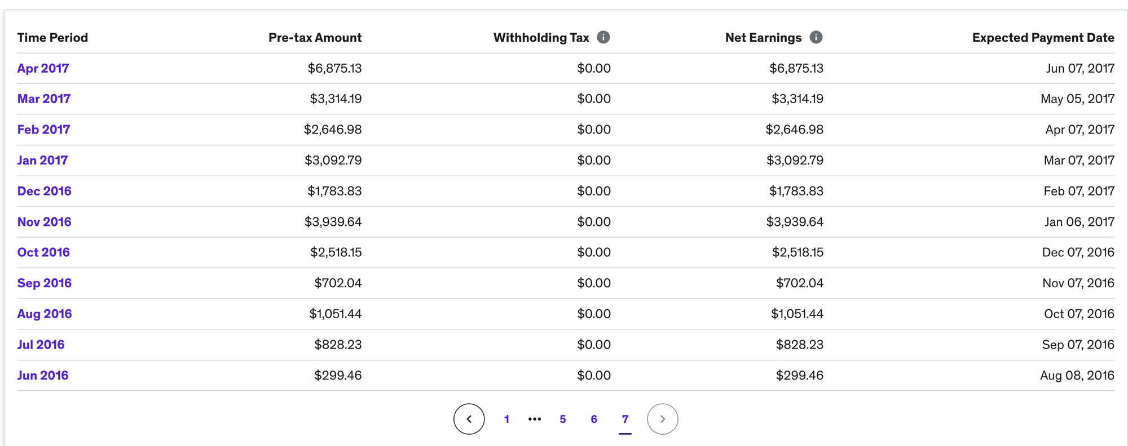Click the Net Earnings info icon
Screen dimensions: 1128x446
816,37
